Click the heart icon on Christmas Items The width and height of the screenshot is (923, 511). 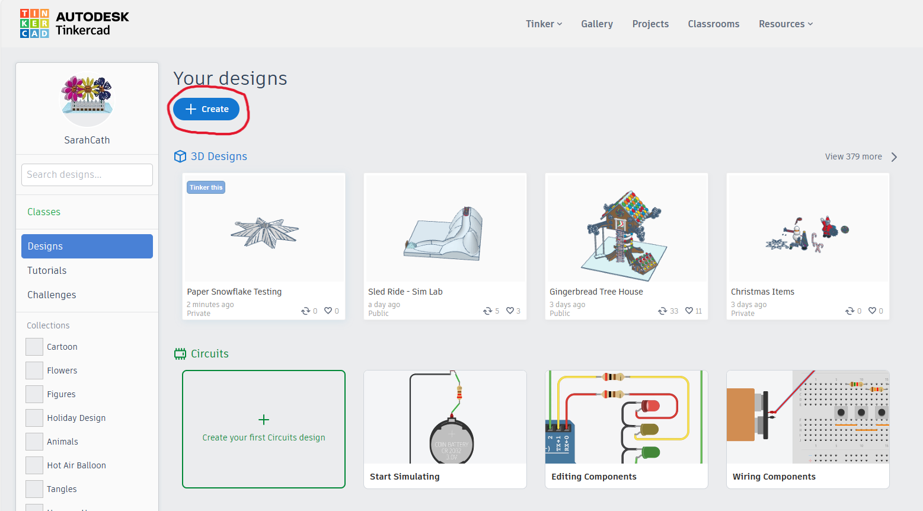click(x=873, y=310)
